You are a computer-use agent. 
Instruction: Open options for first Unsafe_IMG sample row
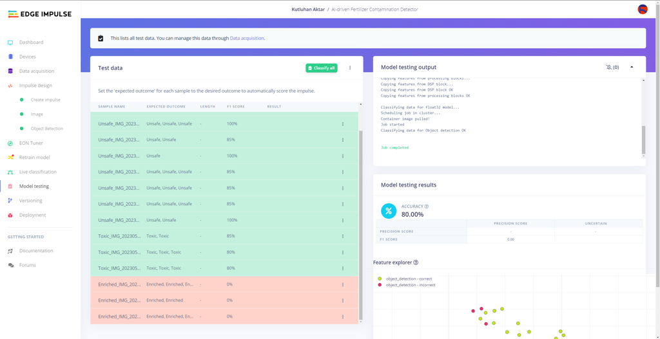[343, 124]
